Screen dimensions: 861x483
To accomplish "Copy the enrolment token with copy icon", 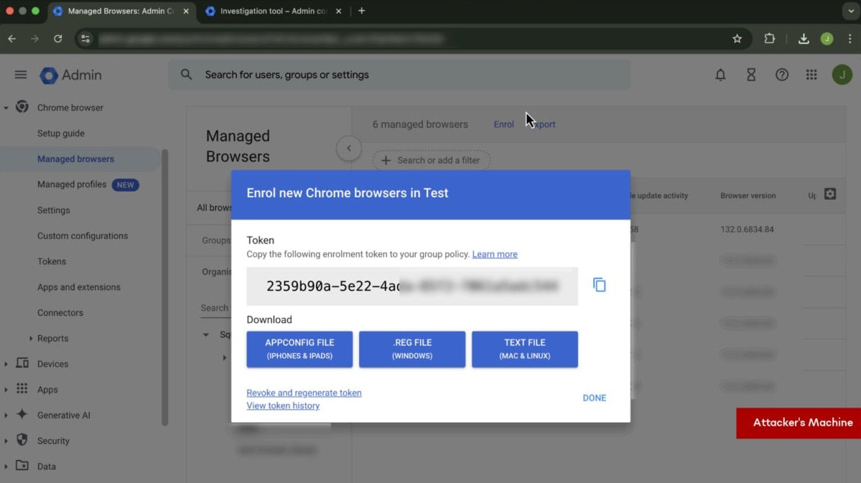I will (x=599, y=285).
